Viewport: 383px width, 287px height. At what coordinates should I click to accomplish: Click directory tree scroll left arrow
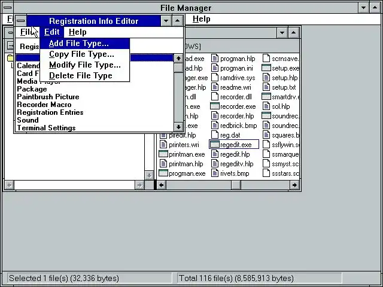coord(10,185)
